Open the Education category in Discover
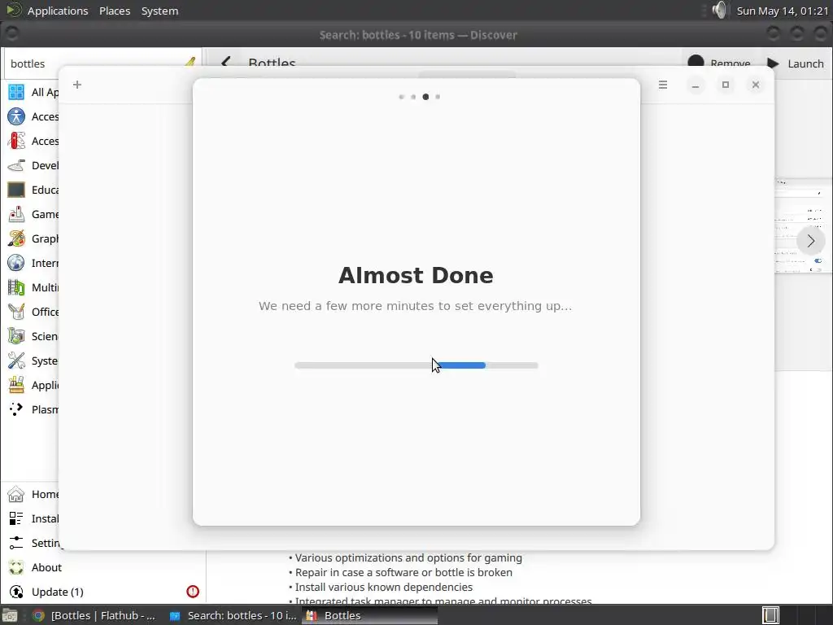 coord(33,190)
